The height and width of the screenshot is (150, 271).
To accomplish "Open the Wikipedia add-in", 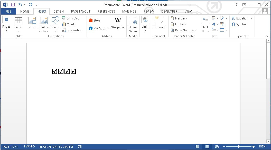I will coord(118,23).
